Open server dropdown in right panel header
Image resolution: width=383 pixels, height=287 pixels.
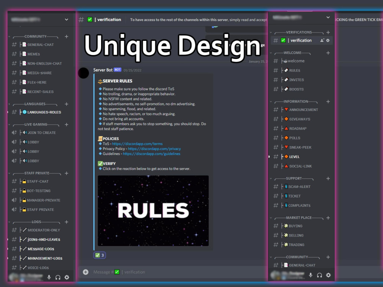(x=328, y=17)
